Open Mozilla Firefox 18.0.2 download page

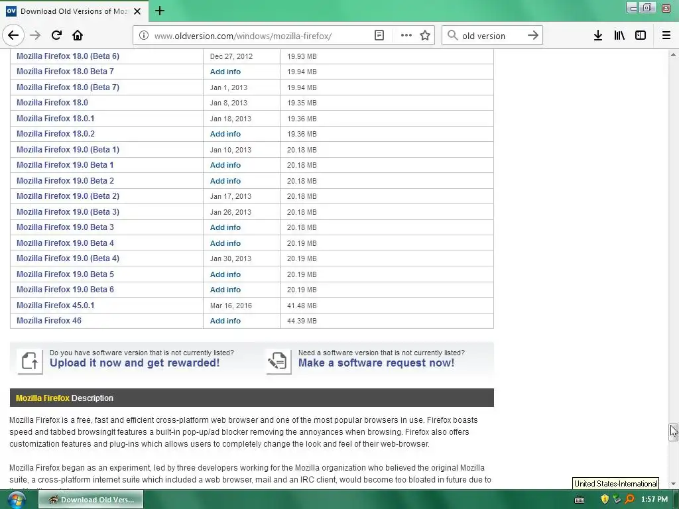coord(56,134)
